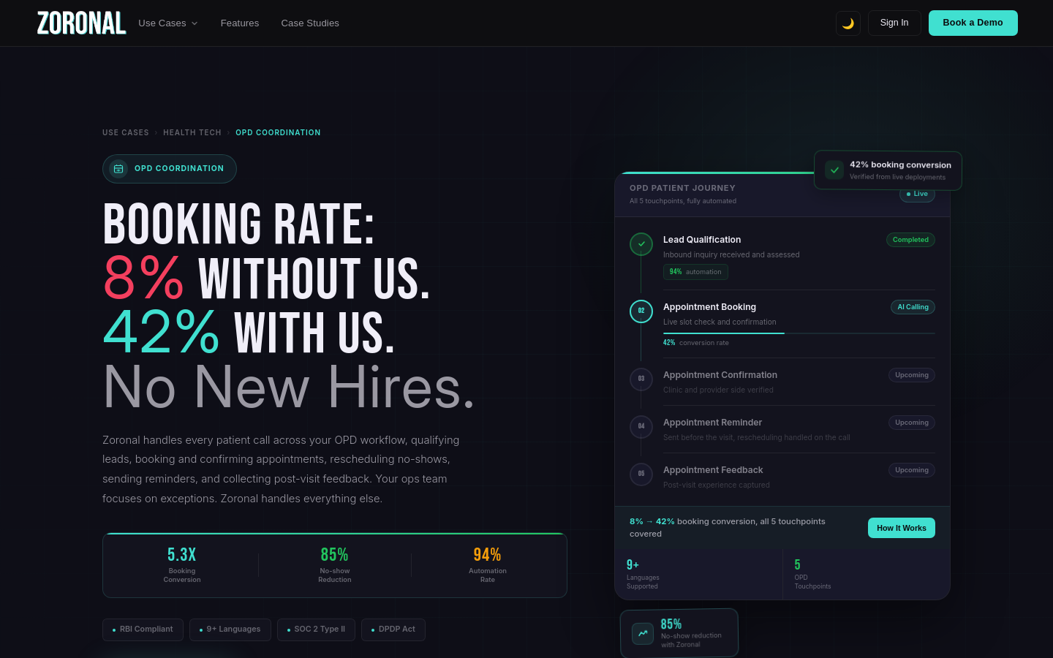Click the Zoronal logo
Screen dimensions: 1053x658
tap(82, 23)
